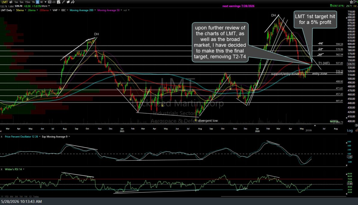Select the 1m timeframe button

[x=16, y=2]
